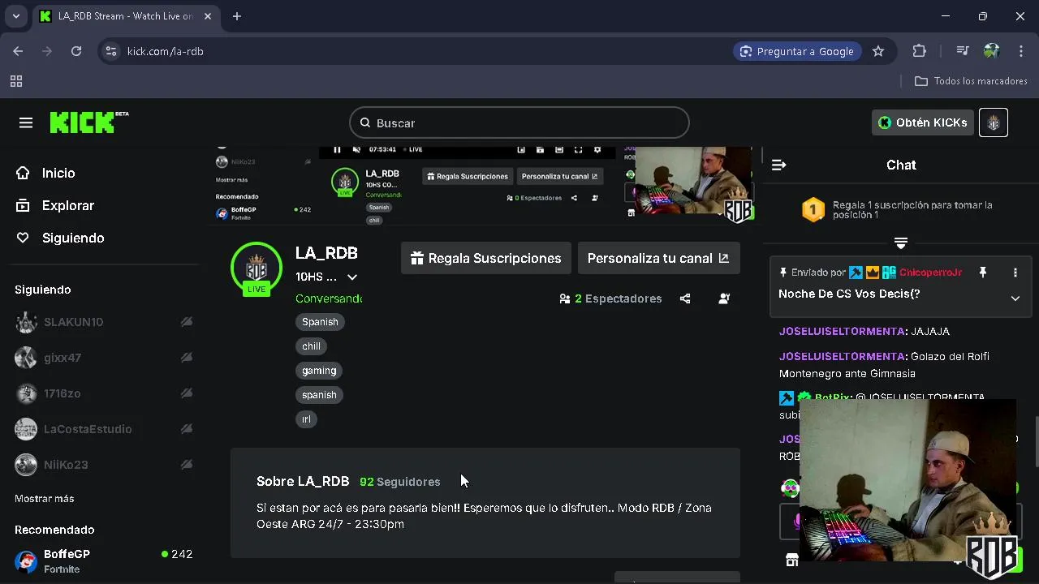Screen dimensions: 1039x584
Task: Click the share icon next to Espectadores
Action: click(685, 298)
